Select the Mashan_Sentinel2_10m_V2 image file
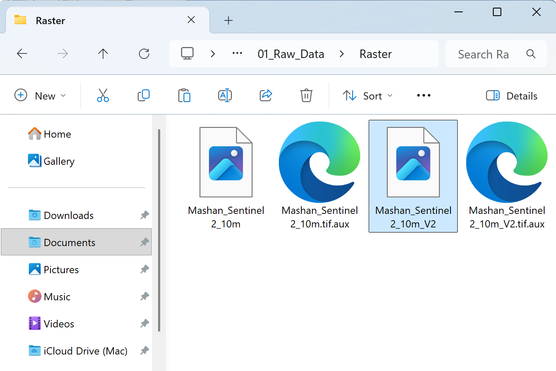Image resolution: width=556 pixels, height=371 pixels. (413, 176)
